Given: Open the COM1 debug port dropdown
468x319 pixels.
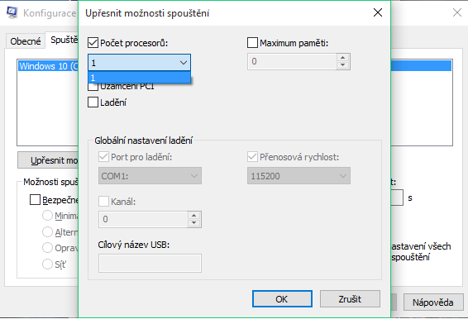Looking at the screenshot, I should [150, 176].
